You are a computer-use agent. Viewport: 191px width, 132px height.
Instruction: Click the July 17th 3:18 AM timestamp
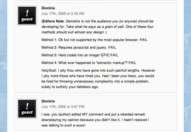coord(63,14)
